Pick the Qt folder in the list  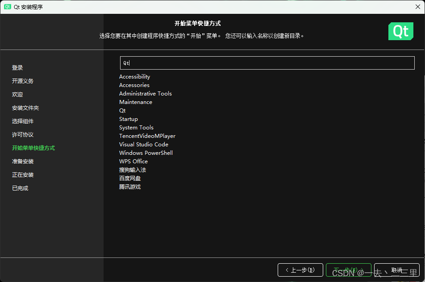(122, 111)
